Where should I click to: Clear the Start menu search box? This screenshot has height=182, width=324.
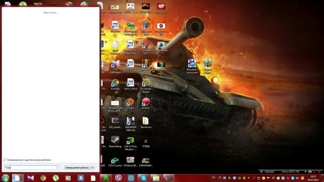tap(57, 167)
